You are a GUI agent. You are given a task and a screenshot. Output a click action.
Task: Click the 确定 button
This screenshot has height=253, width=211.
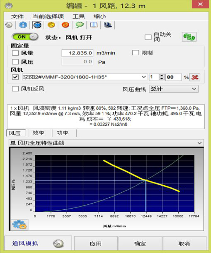[x=140, y=243]
